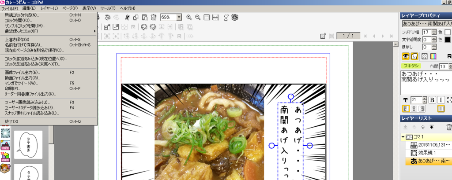This screenshot has width=452, height=180.
Task: Toggle bold text B button
Action: click(x=432, y=100)
